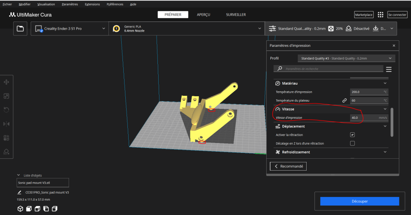Open file with the folder icon

[x=20, y=29]
